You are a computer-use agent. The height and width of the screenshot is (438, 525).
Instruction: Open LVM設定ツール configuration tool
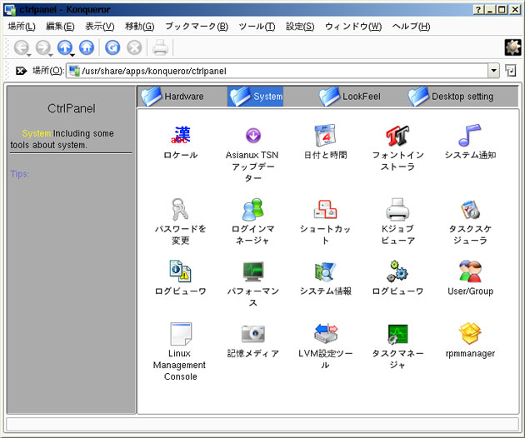pyautogui.click(x=325, y=335)
